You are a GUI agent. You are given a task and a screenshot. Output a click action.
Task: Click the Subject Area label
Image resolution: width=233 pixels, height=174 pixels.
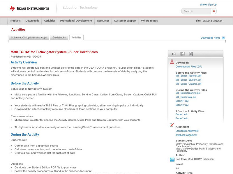184,141
